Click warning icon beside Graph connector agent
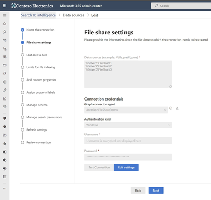This screenshot has height=200, width=211. click(177, 108)
